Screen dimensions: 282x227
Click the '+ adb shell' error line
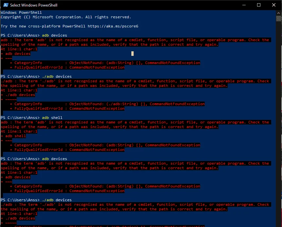13,136
